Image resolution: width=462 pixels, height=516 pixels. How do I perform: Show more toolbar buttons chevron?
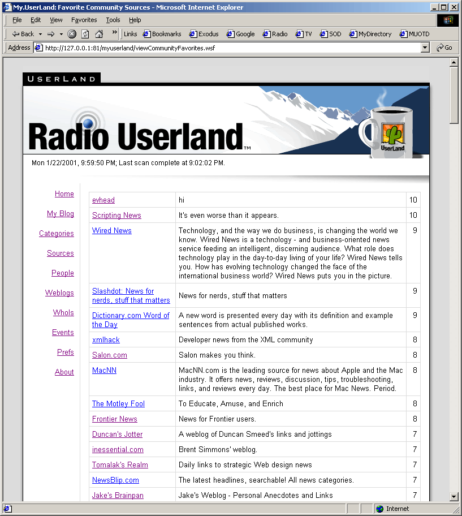(115, 33)
